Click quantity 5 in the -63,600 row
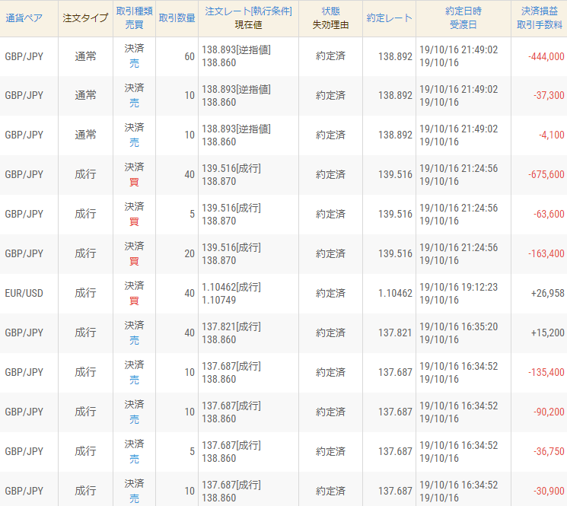Image resolution: width=567 pixels, height=506 pixels. pos(193,214)
